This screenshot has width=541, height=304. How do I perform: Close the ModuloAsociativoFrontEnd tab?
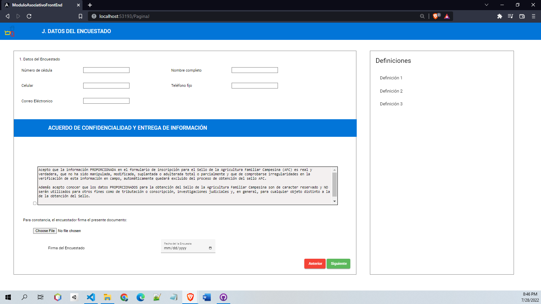pos(78,5)
